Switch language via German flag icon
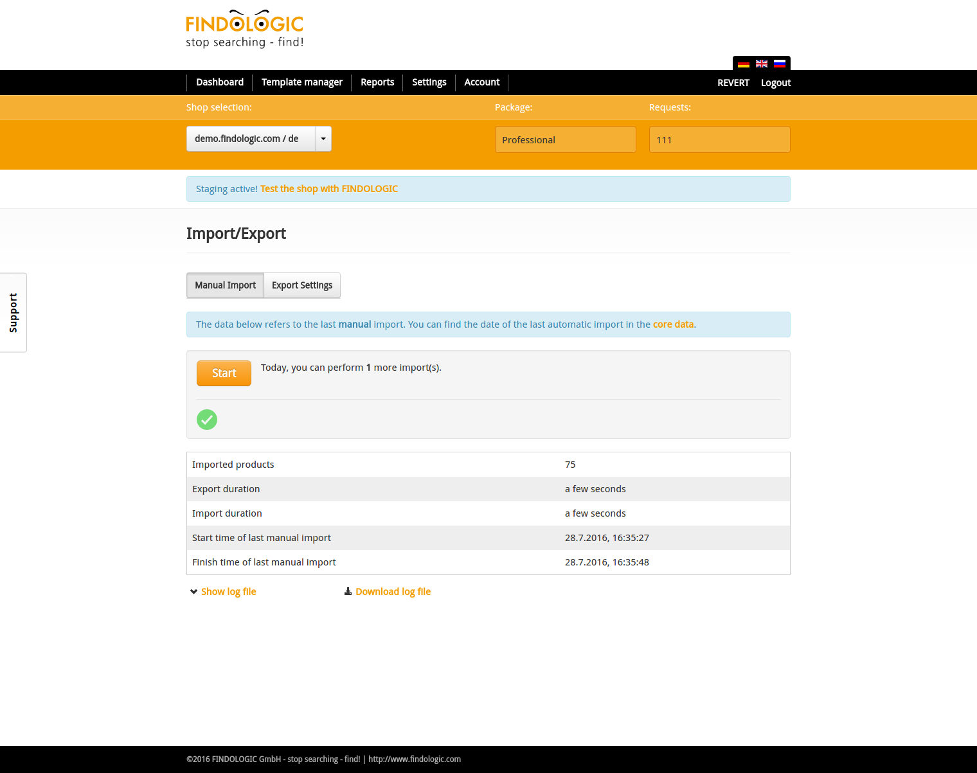977x773 pixels. (x=744, y=64)
